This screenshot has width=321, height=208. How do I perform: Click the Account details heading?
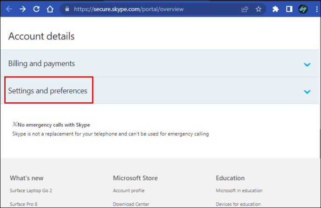(x=41, y=36)
